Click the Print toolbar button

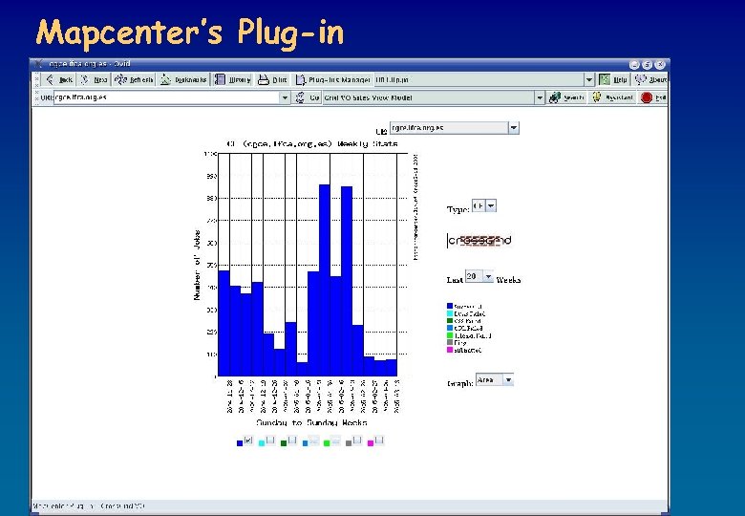point(272,80)
